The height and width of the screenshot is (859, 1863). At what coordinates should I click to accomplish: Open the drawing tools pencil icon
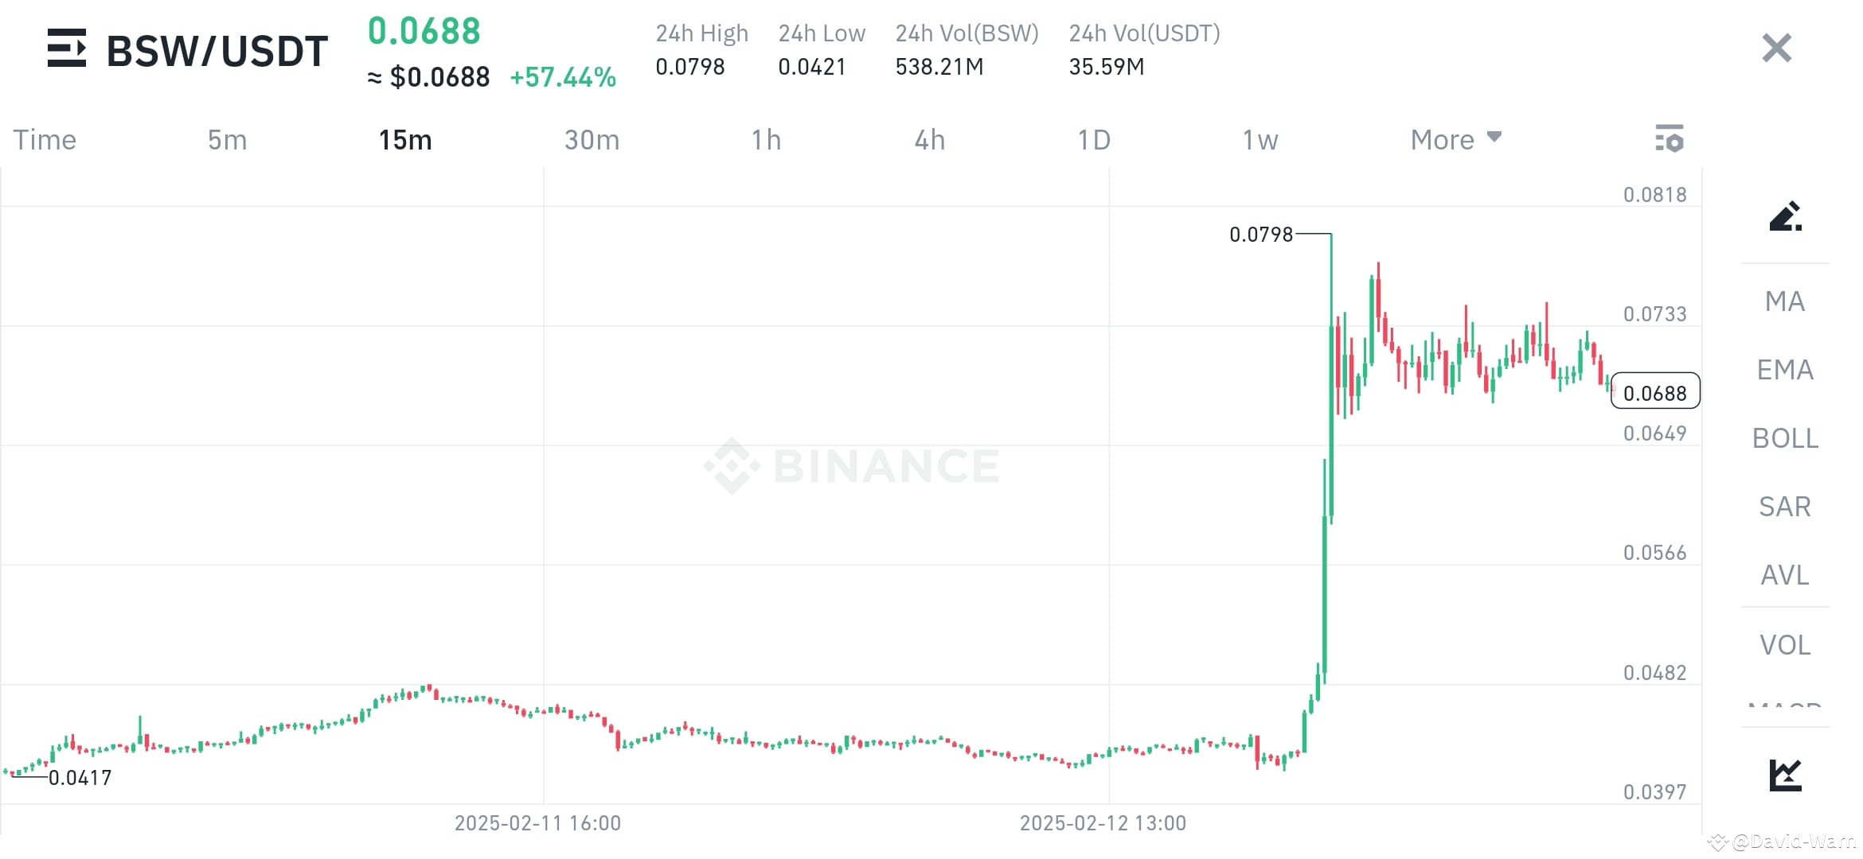[1786, 216]
